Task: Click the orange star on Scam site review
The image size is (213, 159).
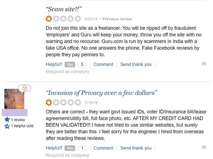Action: point(49,19)
